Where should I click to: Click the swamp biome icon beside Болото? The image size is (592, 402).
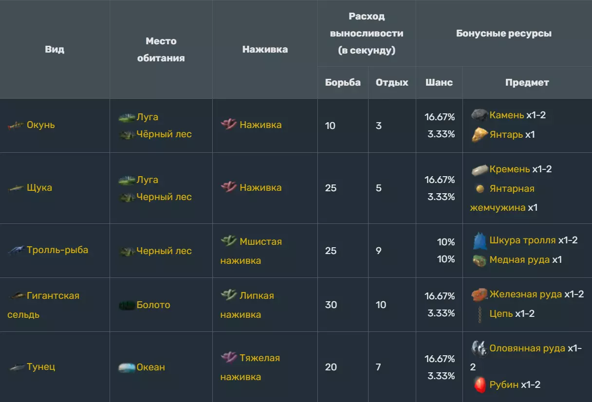[x=127, y=305]
